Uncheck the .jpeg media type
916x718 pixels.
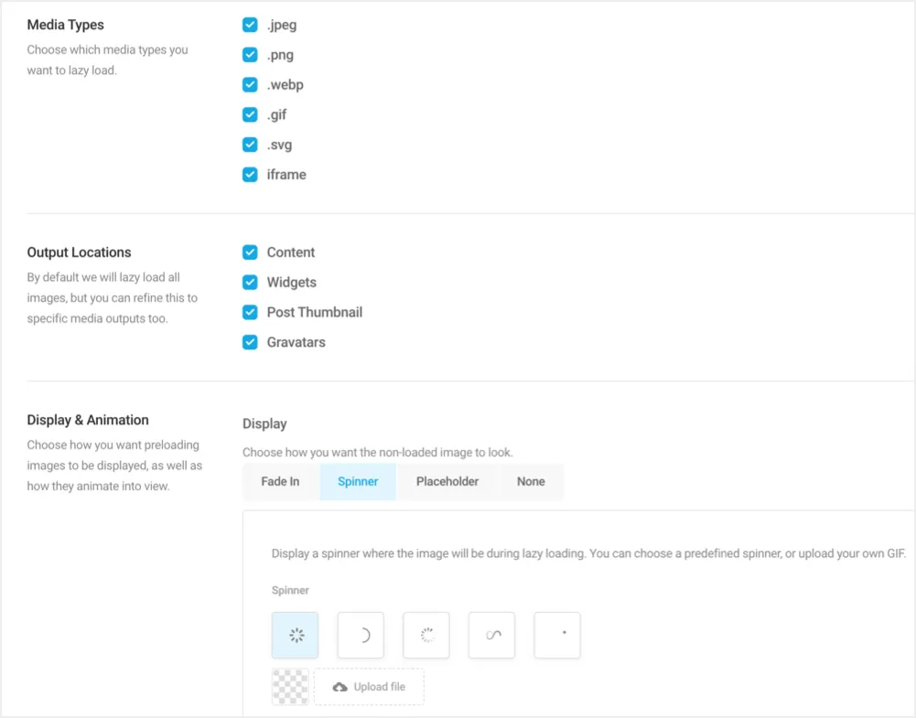point(250,25)
